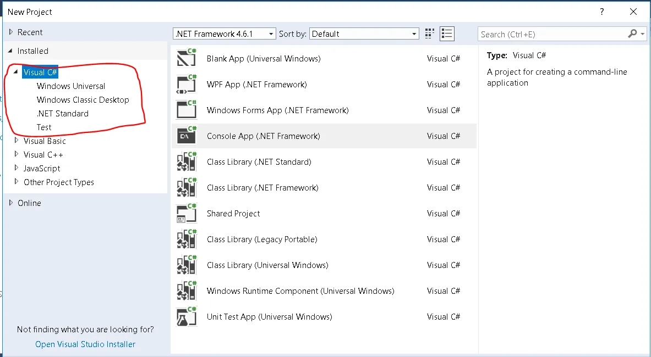
Task: Click the Class Library (Legacy Portable) icon
Action: (187, 239)
